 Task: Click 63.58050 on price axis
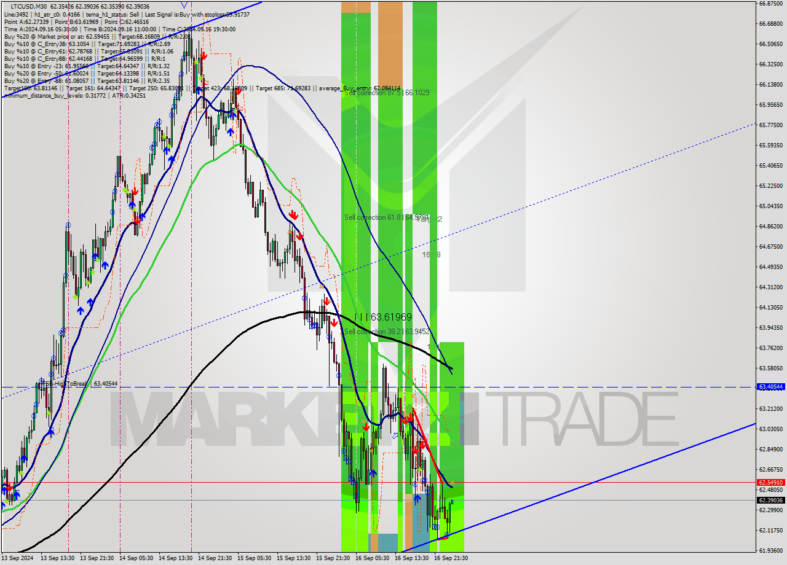click(770, 368)
